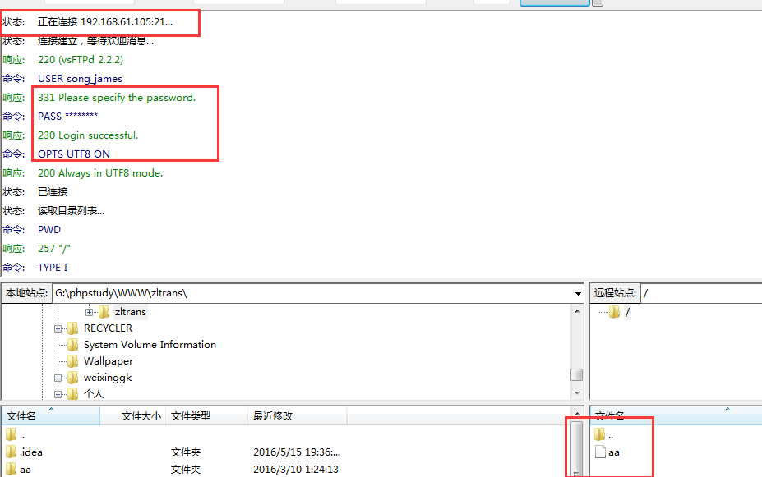Select the RECYCLER folder icon
Image resolution: width=762 pixels, height=477 pixels.
73,328
